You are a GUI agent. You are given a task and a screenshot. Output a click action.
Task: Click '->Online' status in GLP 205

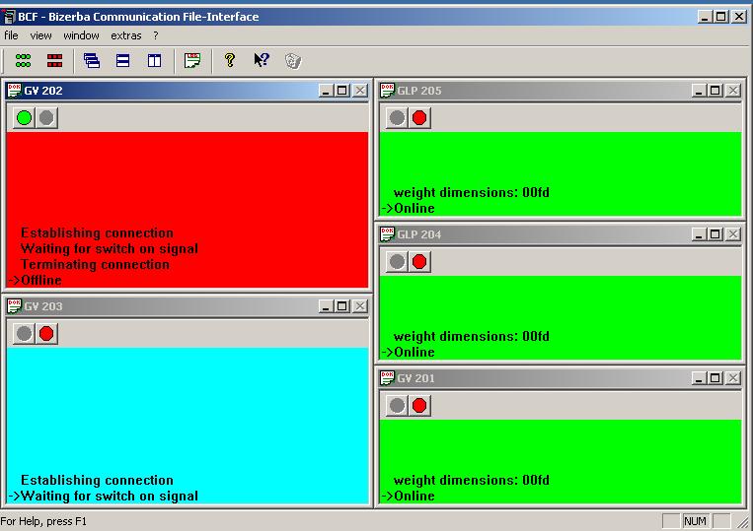(409, 209)
